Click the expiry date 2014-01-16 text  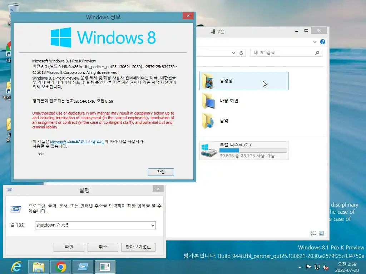pos(94,101)
